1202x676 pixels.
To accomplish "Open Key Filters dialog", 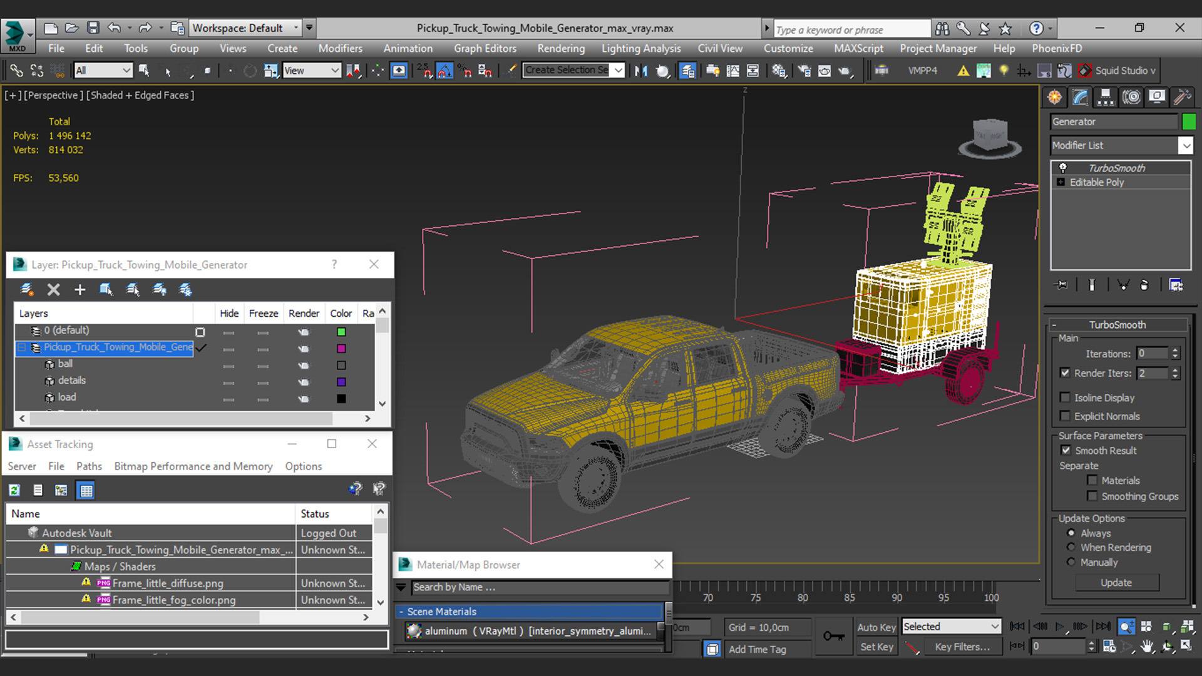I will (x=962, y=647).
